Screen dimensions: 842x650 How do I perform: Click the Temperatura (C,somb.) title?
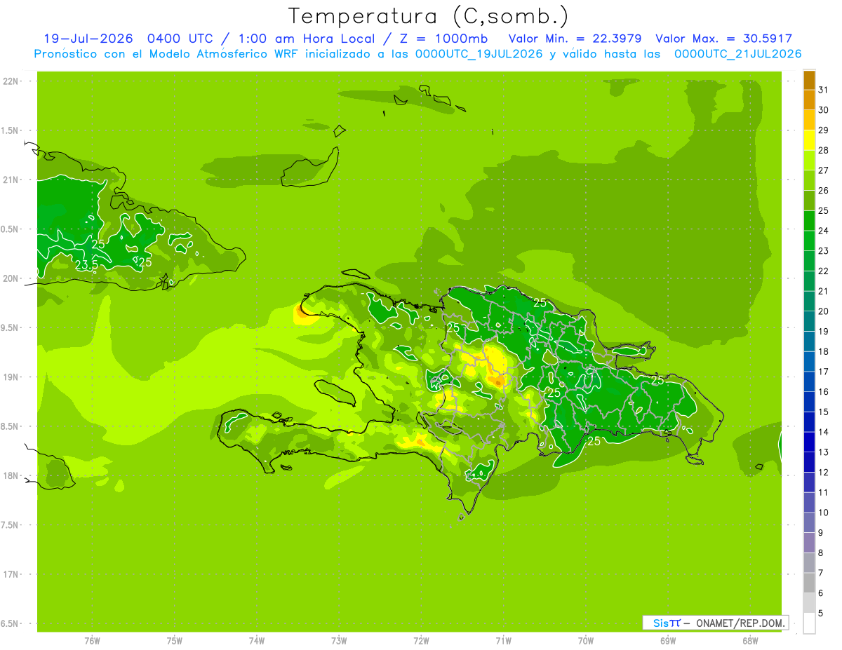[429, 15]
